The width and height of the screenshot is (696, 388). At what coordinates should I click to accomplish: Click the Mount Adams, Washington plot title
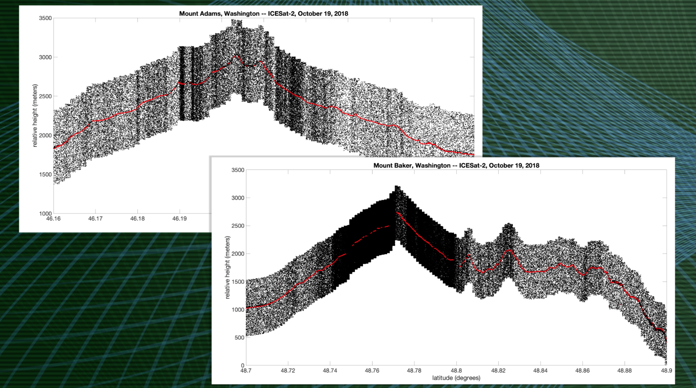click(264, 13)
